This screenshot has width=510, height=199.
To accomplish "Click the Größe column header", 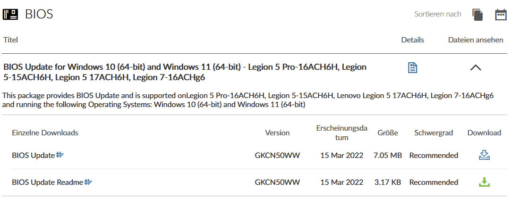I will point(387,133).
